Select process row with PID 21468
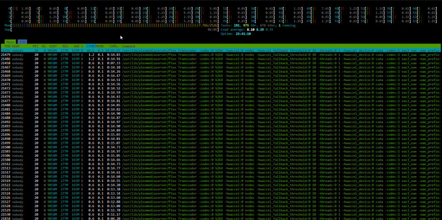This screenshot has width=442, height=220. [221, 71]
